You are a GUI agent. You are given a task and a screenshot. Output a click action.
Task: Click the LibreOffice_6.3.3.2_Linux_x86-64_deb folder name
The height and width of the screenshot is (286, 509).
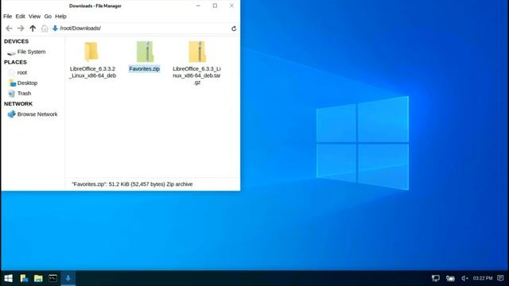pyautogui.click(x=92, y=72)
